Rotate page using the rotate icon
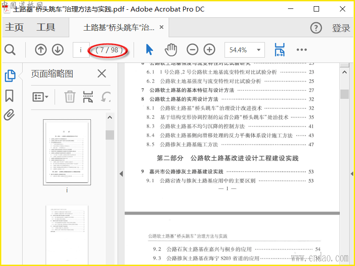 point(106,97)
